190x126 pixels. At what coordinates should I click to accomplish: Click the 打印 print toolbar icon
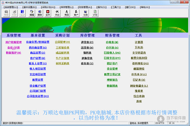[14, 13]
